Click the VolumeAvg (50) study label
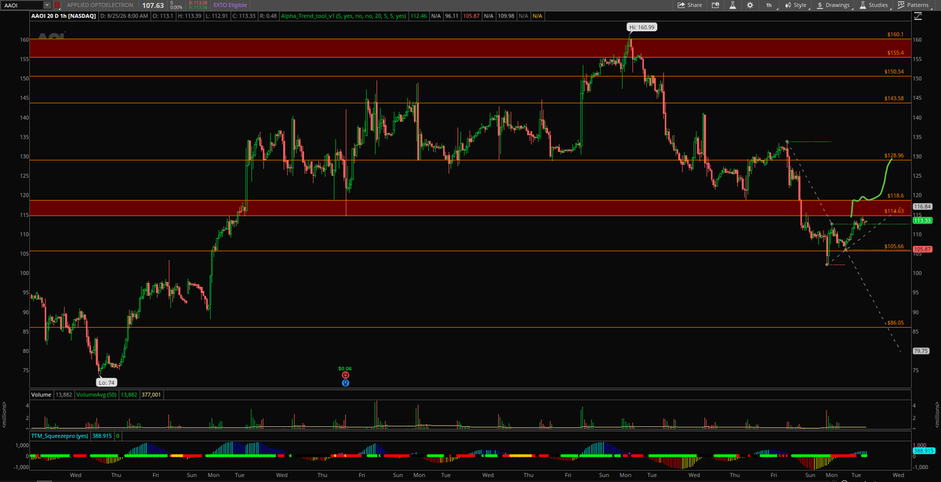Viewport: 941px width, 482px height. coord(98,395)
